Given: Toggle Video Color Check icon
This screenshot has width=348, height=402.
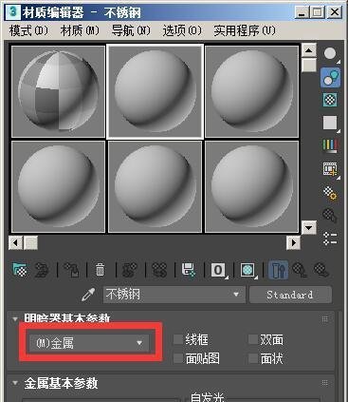Looking at the screenshot, I should pyautogui.click(x=330, y=146).
